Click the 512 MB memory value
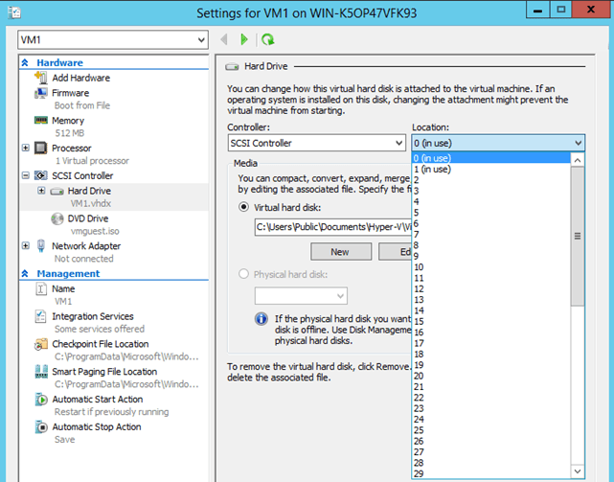Screen dimensions: 614x482 [70, 133]
